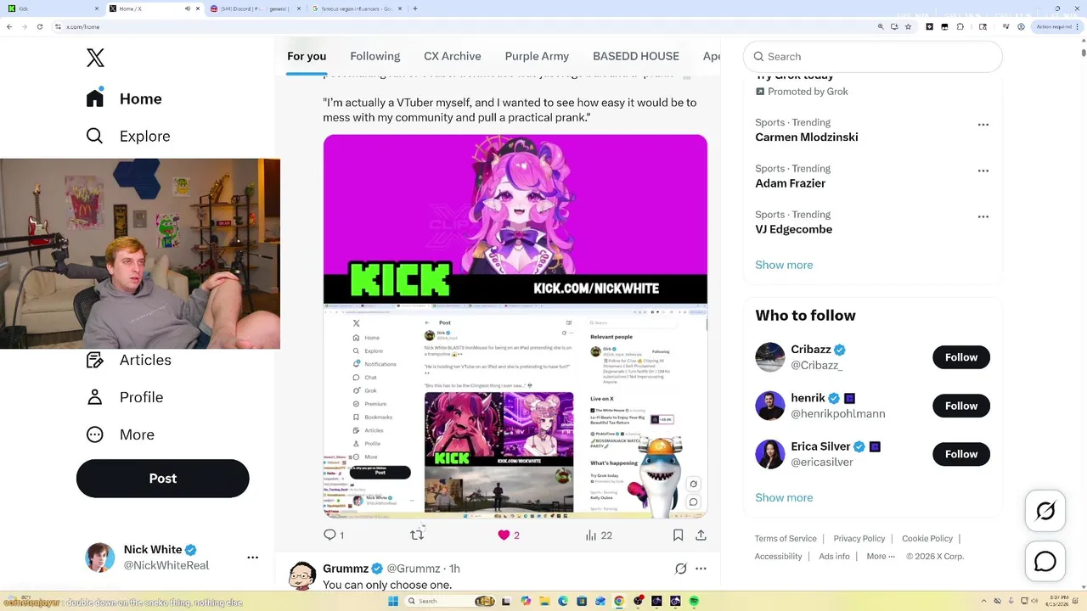Open Windows Start menu
Screen dimensions: 1087x611
click(393, 601)
